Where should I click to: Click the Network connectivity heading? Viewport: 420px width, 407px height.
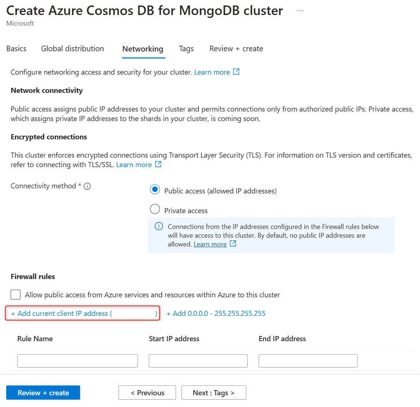(x=46, y=90)
